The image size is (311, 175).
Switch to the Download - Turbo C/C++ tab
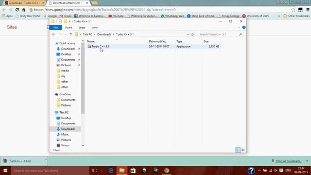[x=24, y=3]
